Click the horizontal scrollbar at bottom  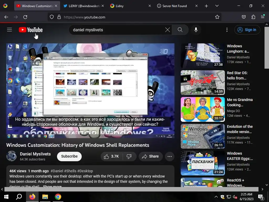click(131, 189)
